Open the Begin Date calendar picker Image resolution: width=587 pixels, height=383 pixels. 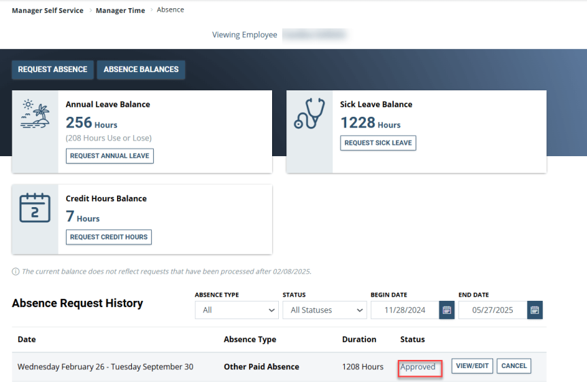[447, 310]
